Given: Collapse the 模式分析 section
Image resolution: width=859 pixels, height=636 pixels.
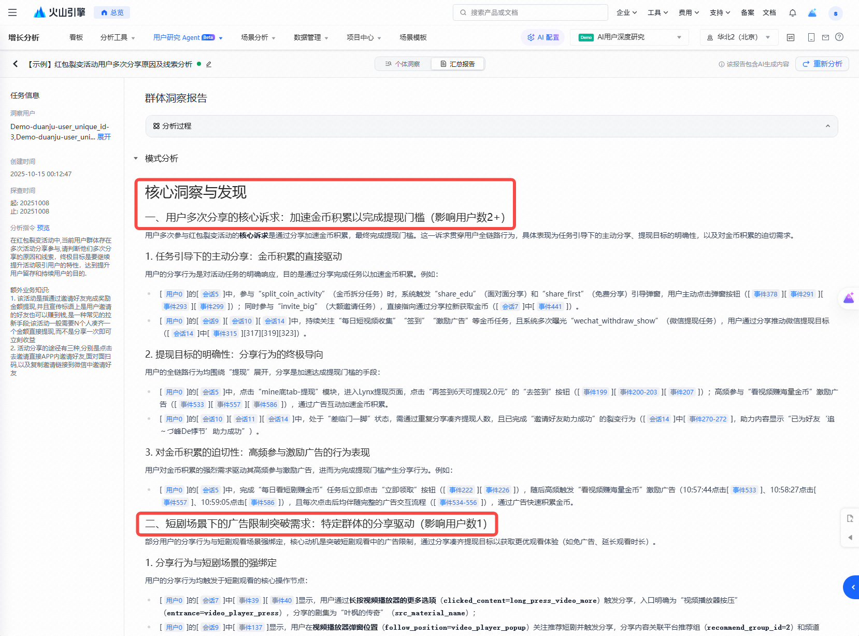Looking at the screenshot, I should point(136,159).
